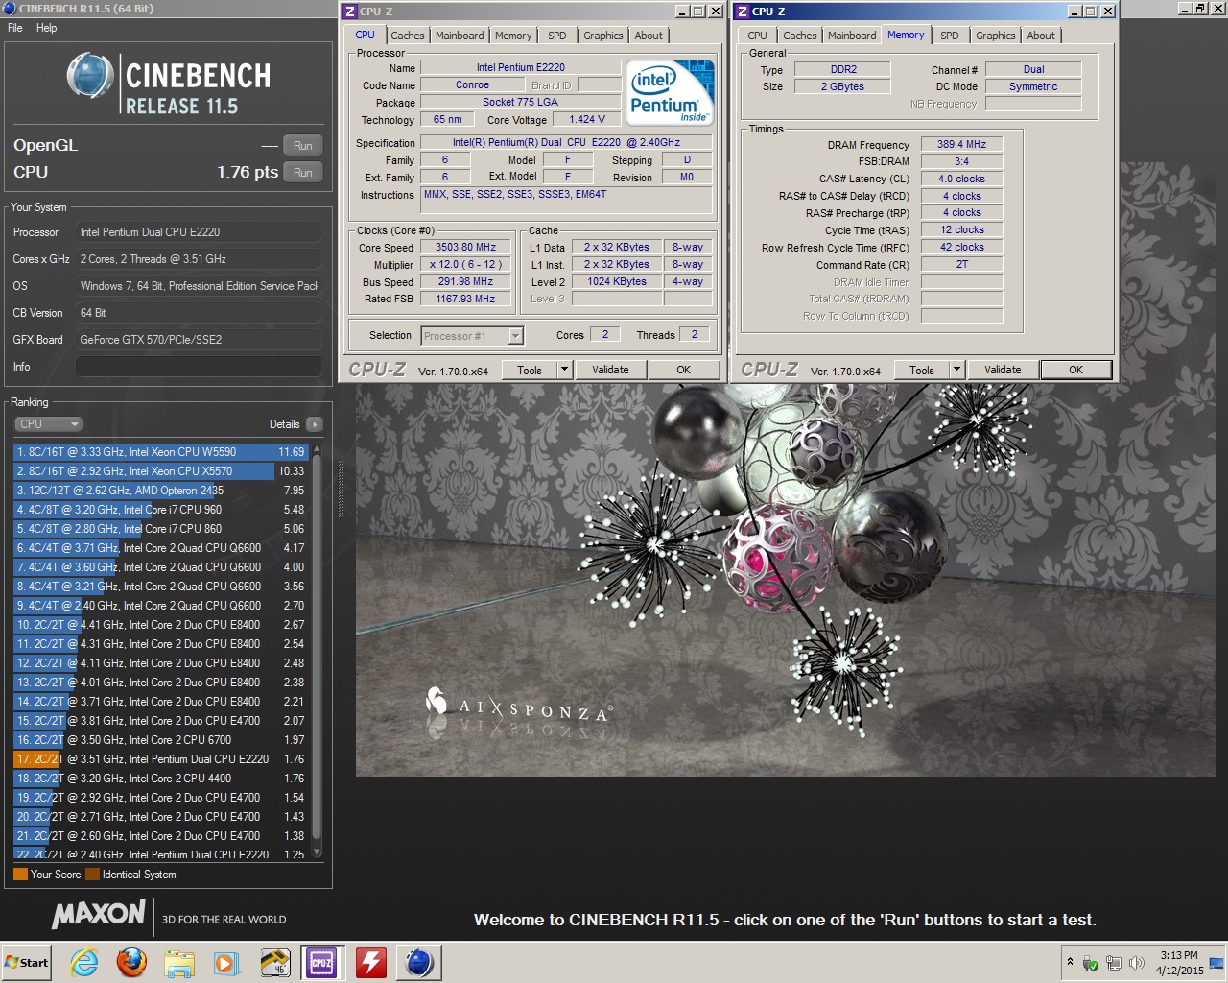Switch to About tab in right CPU-Z window
The height and width of the screenshot is (983, 1228).
1041,36
